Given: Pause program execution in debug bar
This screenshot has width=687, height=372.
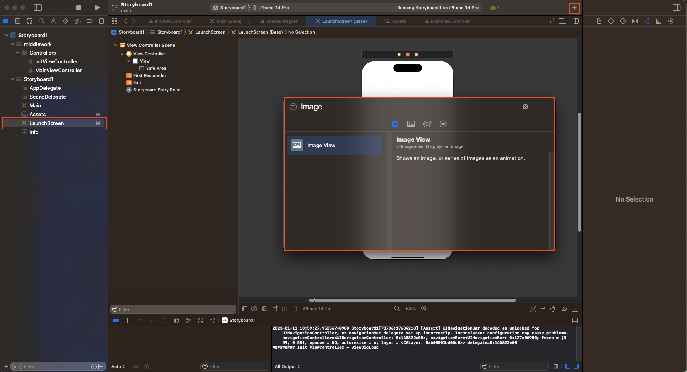Looking at the screenshot, I should click(128, 320).
